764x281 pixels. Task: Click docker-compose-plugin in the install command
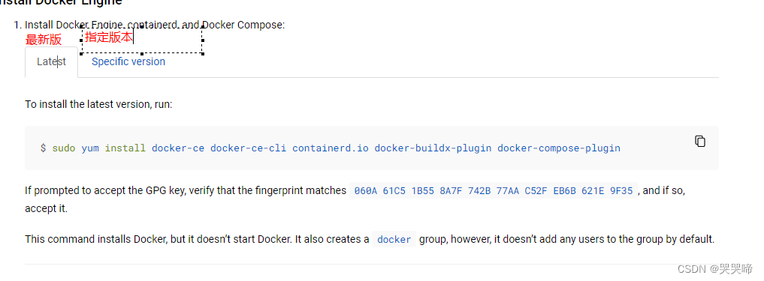click(x=559, y=148)
